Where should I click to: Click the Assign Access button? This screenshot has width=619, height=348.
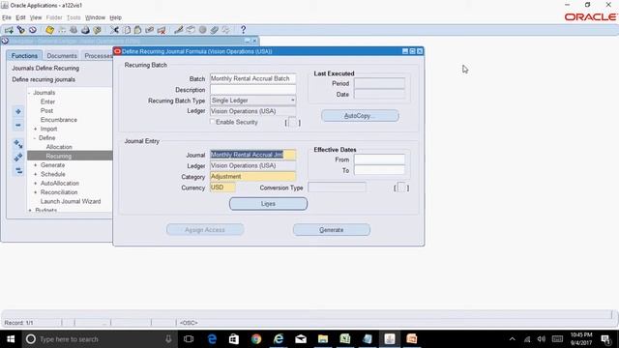[x=205, y=230]
